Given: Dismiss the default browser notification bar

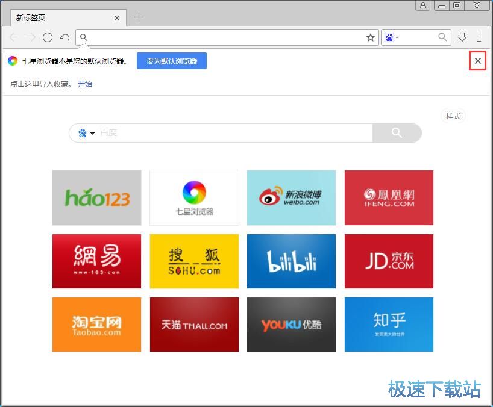Looking at the screenshot, I should 477,61.
